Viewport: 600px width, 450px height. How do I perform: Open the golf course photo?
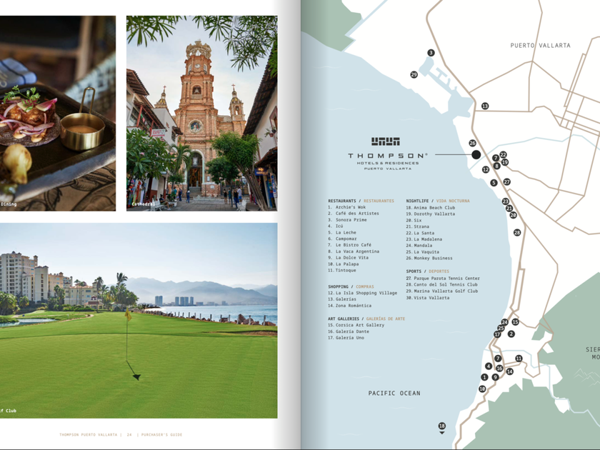[139, 321]
